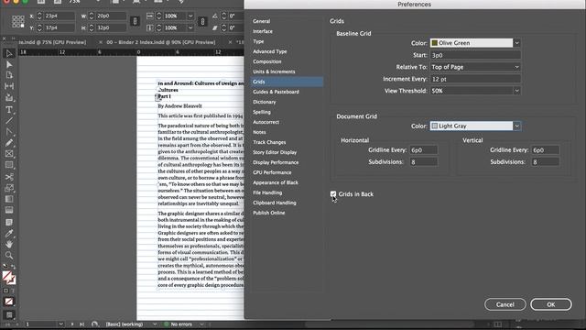Select the Note tool

9,222
